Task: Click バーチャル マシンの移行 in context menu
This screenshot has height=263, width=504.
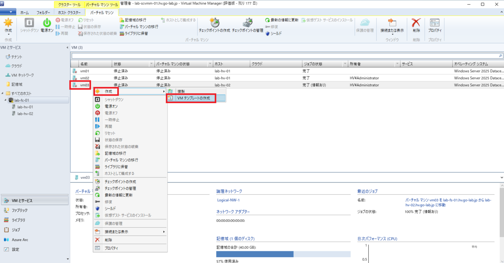Action: [x=130, y=160]
